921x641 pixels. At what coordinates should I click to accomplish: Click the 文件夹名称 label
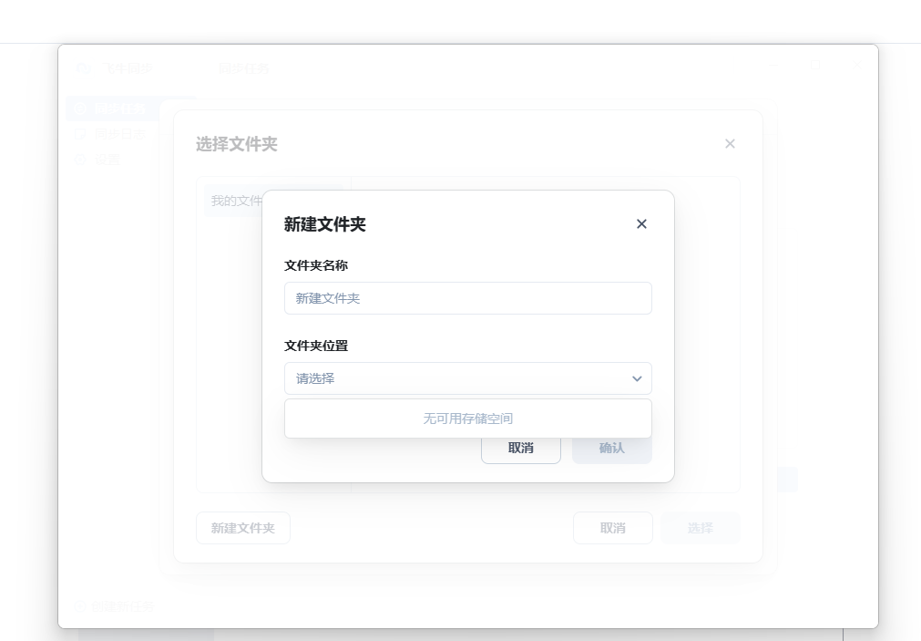click(316, 266)
